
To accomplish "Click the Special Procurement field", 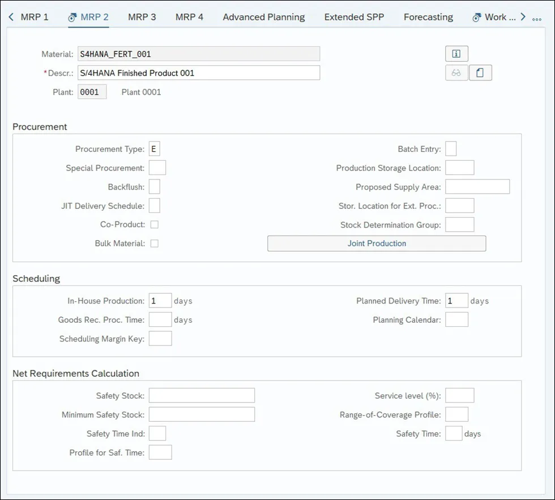I will click(x=157, y=168).
